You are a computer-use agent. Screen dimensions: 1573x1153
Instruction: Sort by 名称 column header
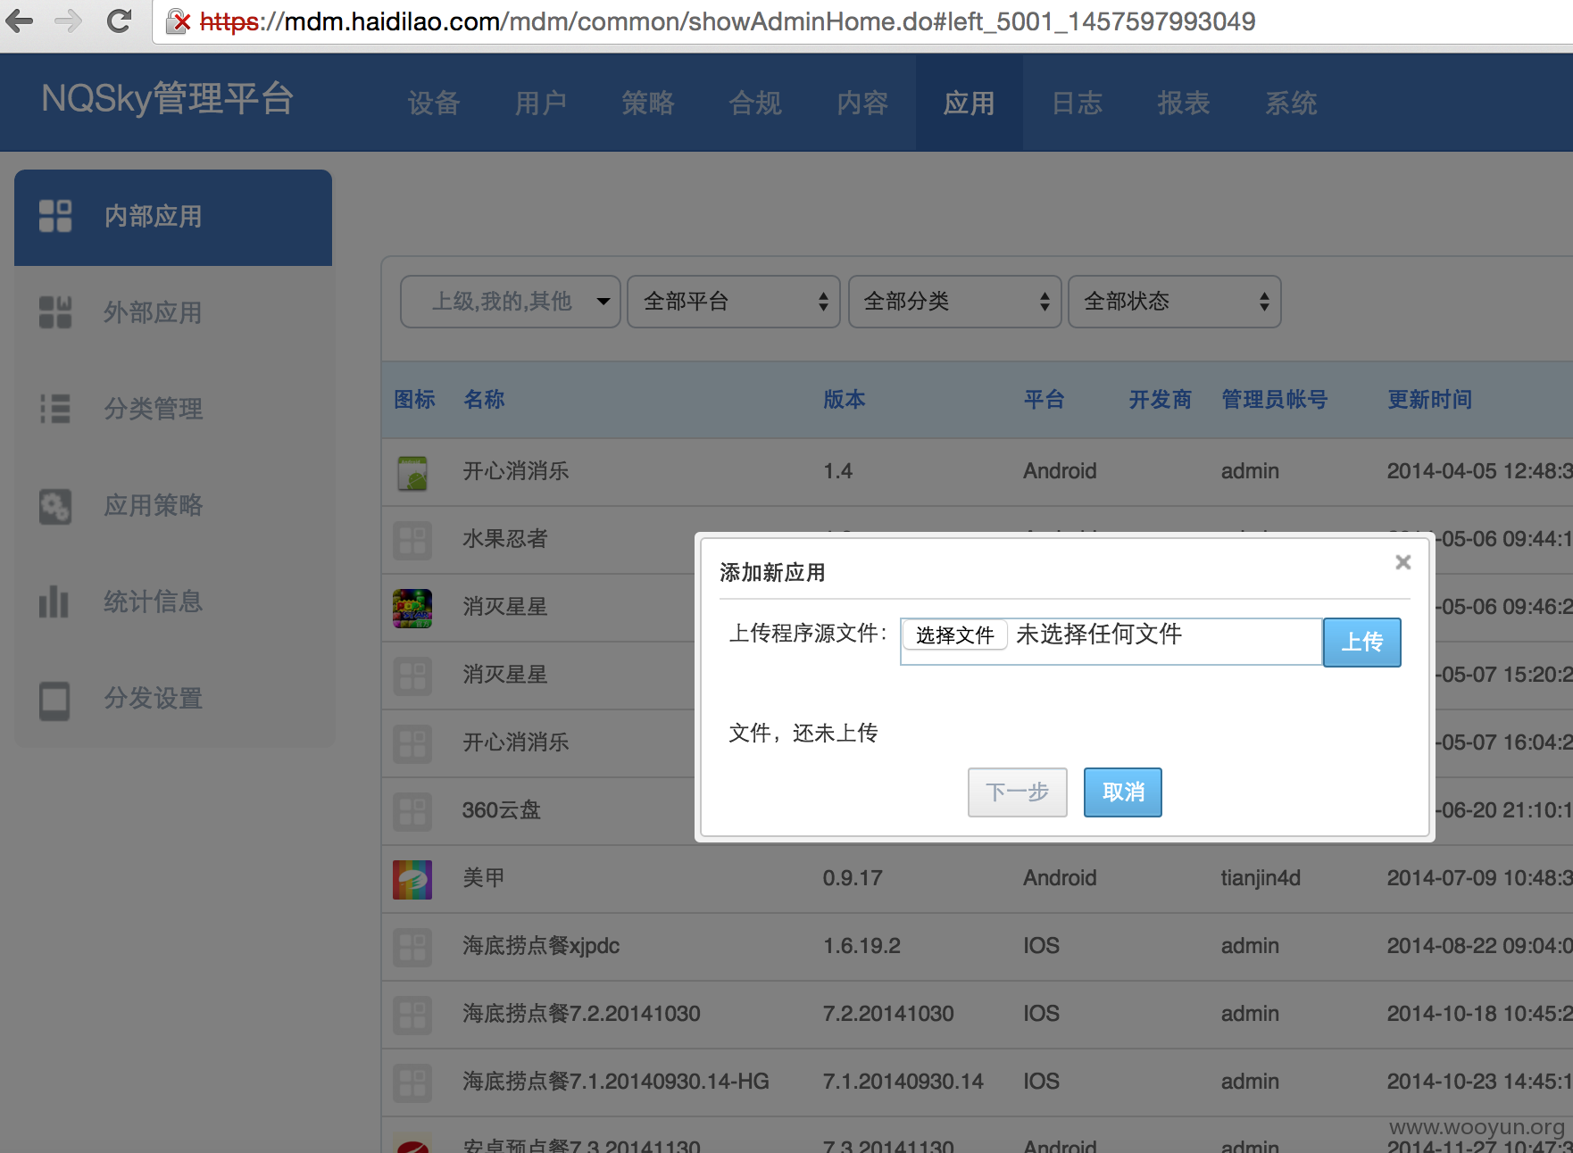pyautogui.click(x=484, y=400)
